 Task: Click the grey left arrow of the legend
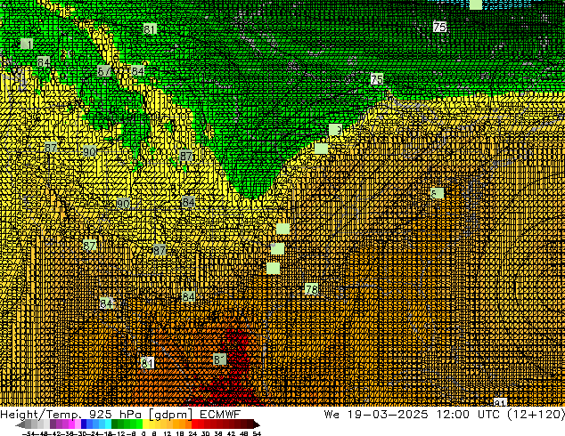point(20,424)
